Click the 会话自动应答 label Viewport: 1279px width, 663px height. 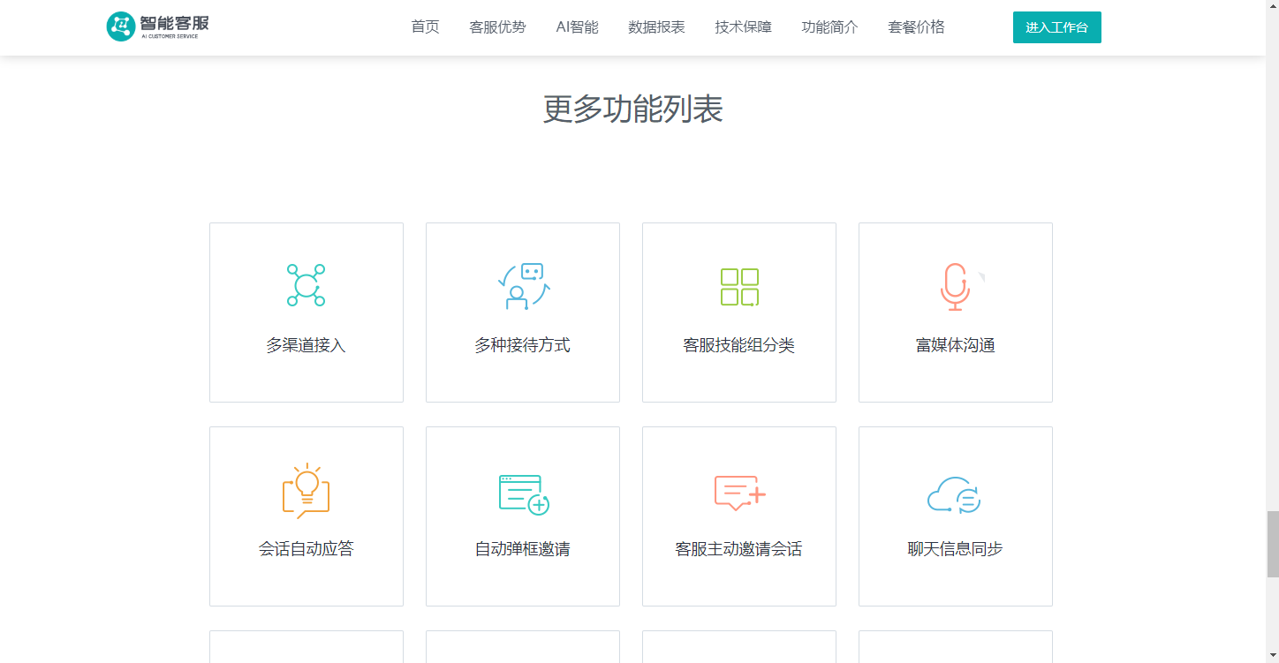(306, 549)
